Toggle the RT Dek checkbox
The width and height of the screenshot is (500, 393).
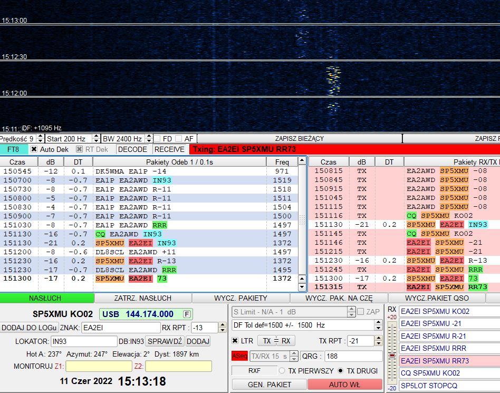click(x=80, y=149)
